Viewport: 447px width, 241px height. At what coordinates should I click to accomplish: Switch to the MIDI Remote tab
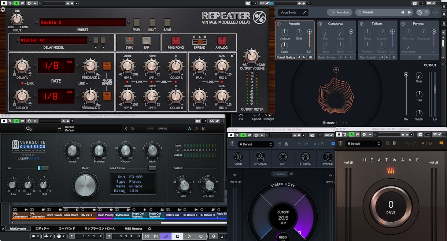click(x=133, y=229)
